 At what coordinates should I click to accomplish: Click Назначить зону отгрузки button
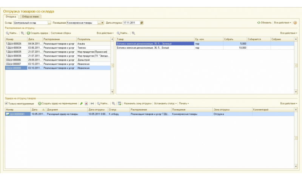click(137, 103)
